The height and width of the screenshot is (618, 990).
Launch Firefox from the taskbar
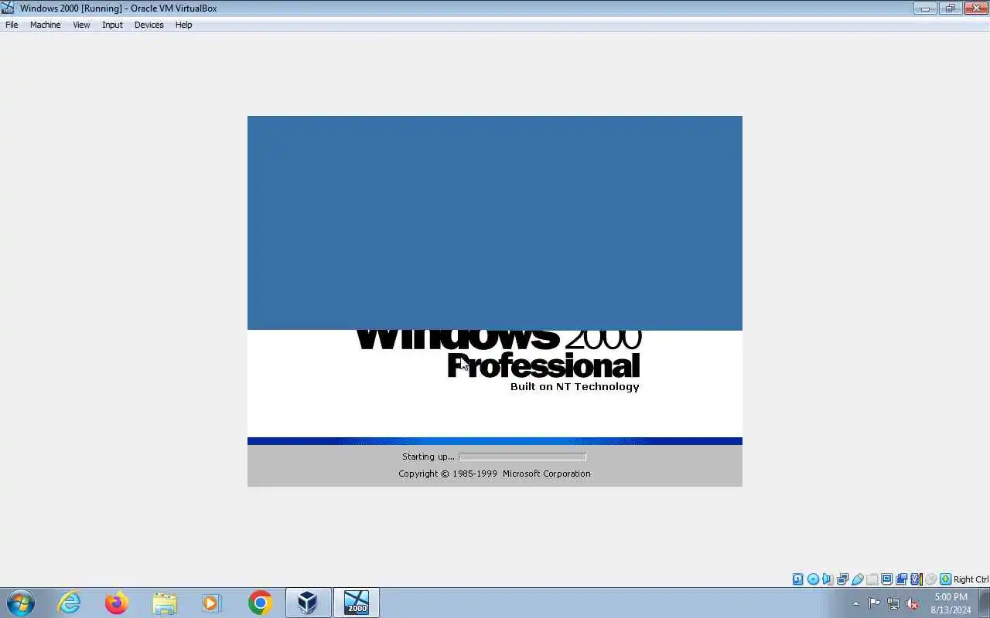coord(117,603)
